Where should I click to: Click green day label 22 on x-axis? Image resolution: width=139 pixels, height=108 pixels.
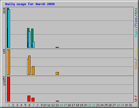coord(94,105)
